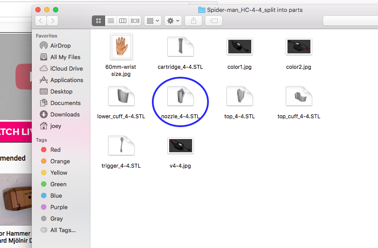Switch Finder to list view
The width and height of the screenshot is (378, 248).
(111, 21)
